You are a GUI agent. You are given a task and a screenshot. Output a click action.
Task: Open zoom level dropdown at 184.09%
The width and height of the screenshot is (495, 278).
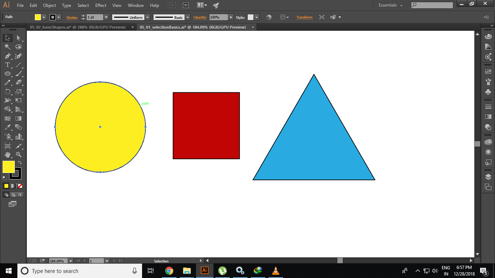pos(70,261)
